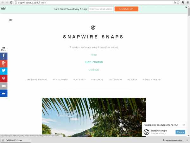Share via the Google Plus icon

tap(3, 64)
